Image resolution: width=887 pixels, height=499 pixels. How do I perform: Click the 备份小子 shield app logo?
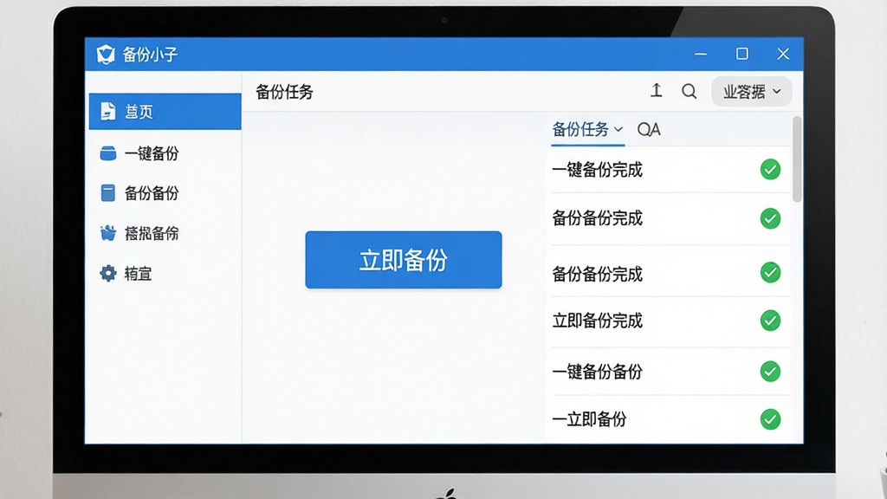coord(106,55)
